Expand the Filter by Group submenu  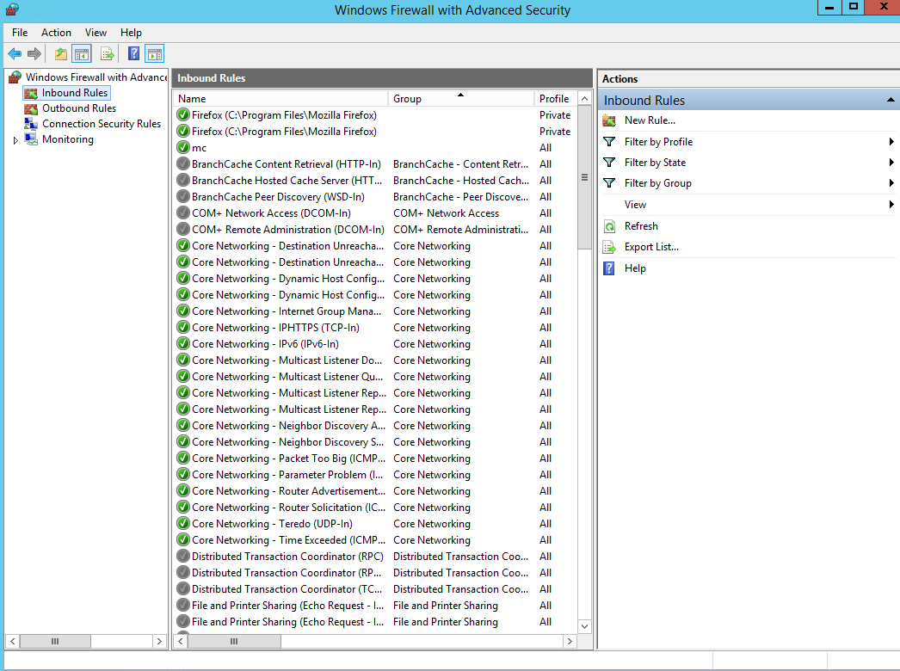tap(657, 183)
